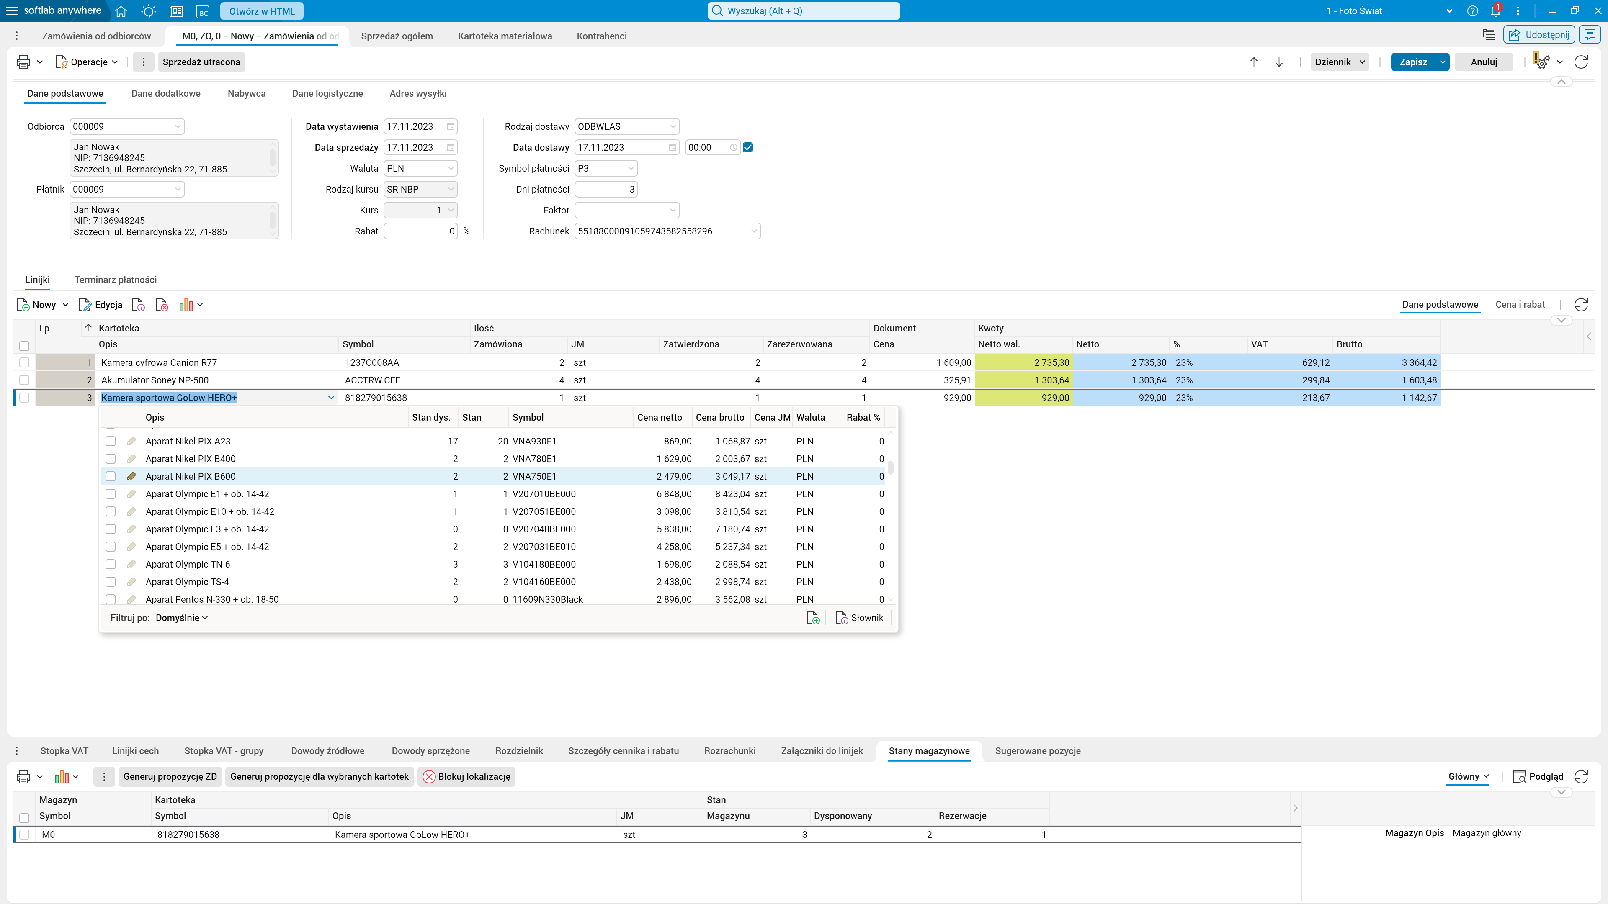
Task: Click the add new card icon beside Słownik
Action: click(813, 618)
